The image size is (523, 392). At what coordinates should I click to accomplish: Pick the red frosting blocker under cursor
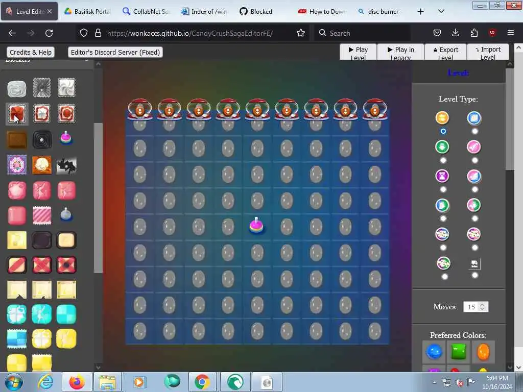click(17, 114)
